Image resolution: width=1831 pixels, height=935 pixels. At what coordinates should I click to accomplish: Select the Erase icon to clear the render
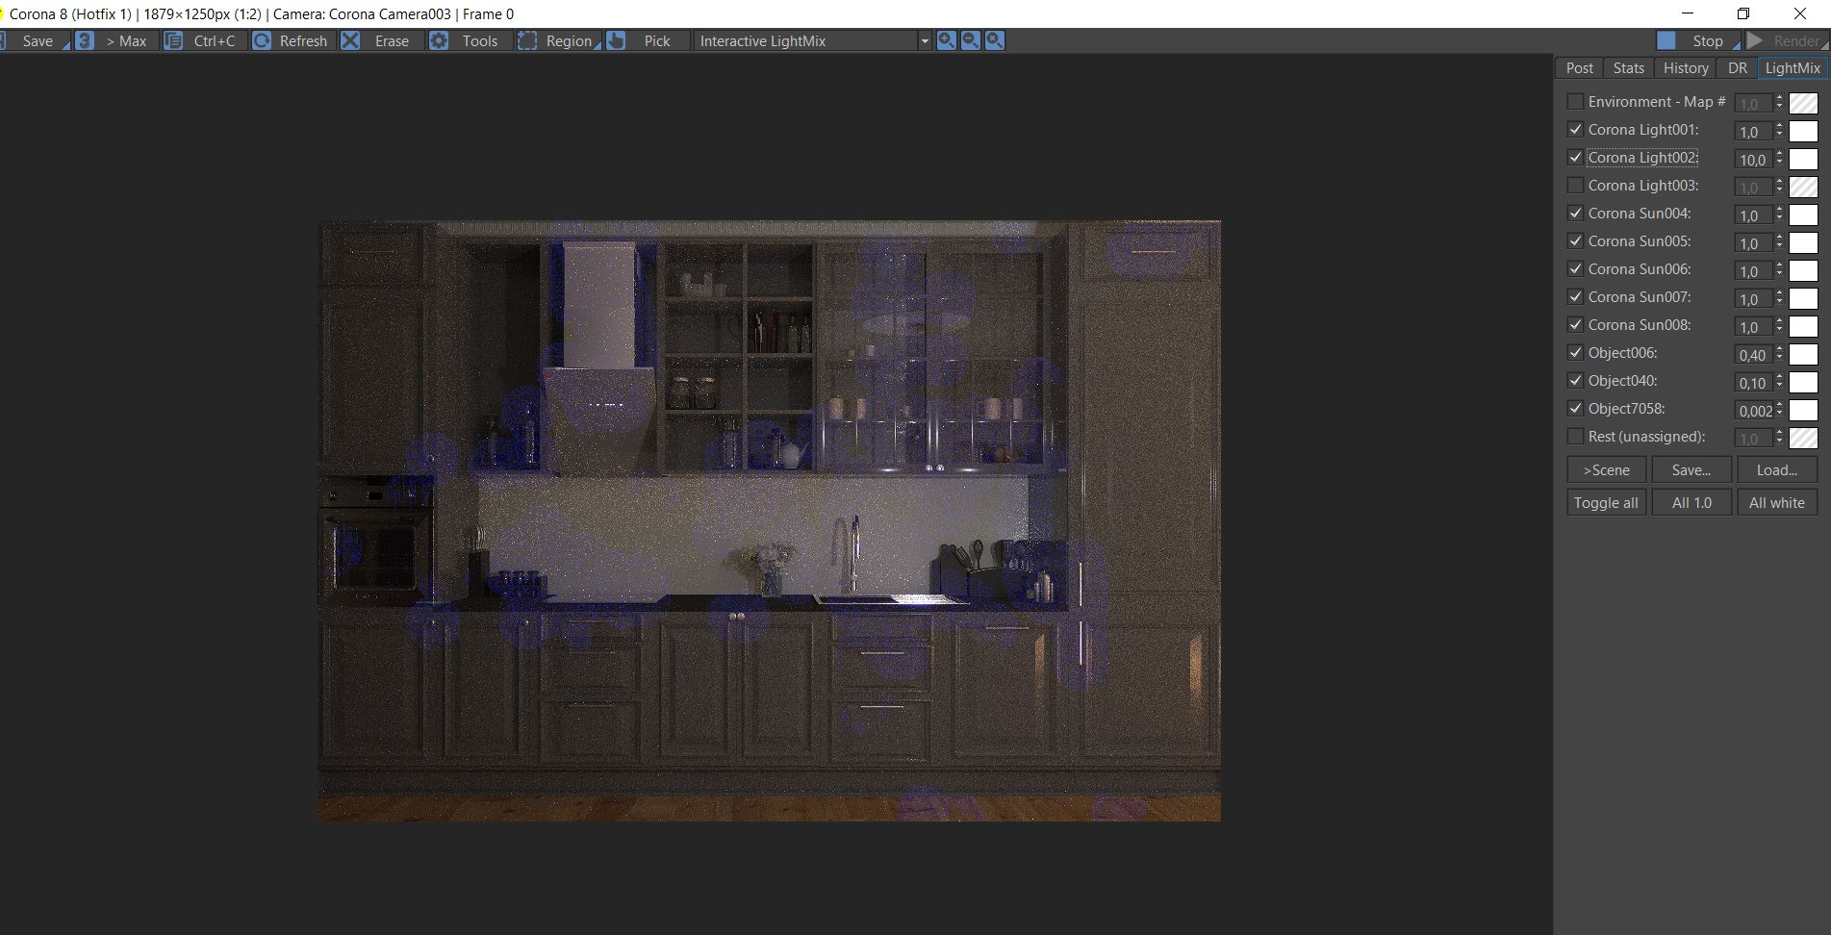coord(351,40)
